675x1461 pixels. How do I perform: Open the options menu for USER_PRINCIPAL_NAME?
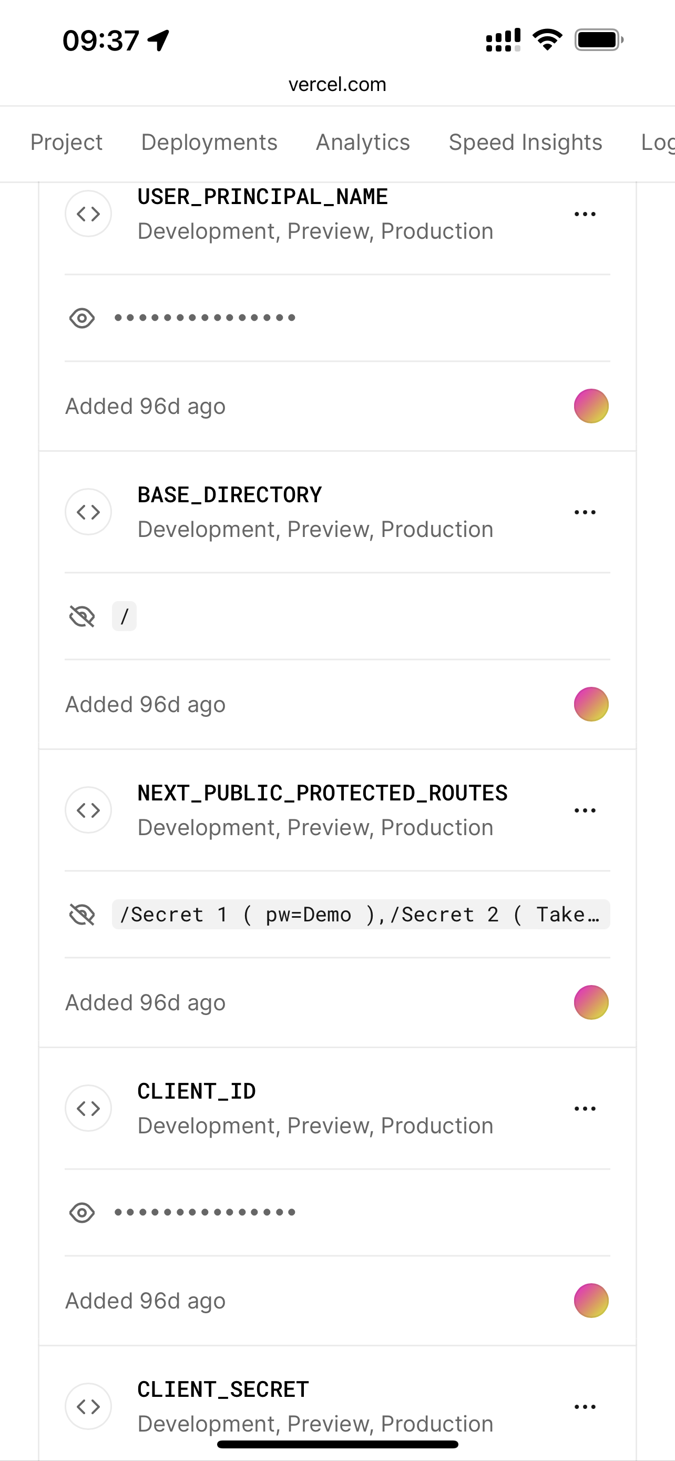(585, 214)
